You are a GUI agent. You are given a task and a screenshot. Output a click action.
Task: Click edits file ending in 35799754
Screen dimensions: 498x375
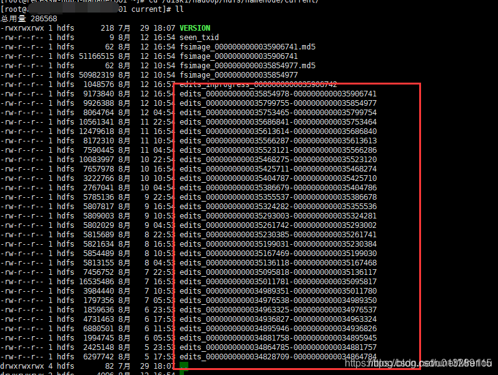(x=278, y=113)
